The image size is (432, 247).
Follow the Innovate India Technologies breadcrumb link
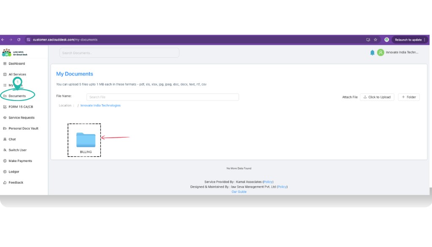tap(100, 105)
